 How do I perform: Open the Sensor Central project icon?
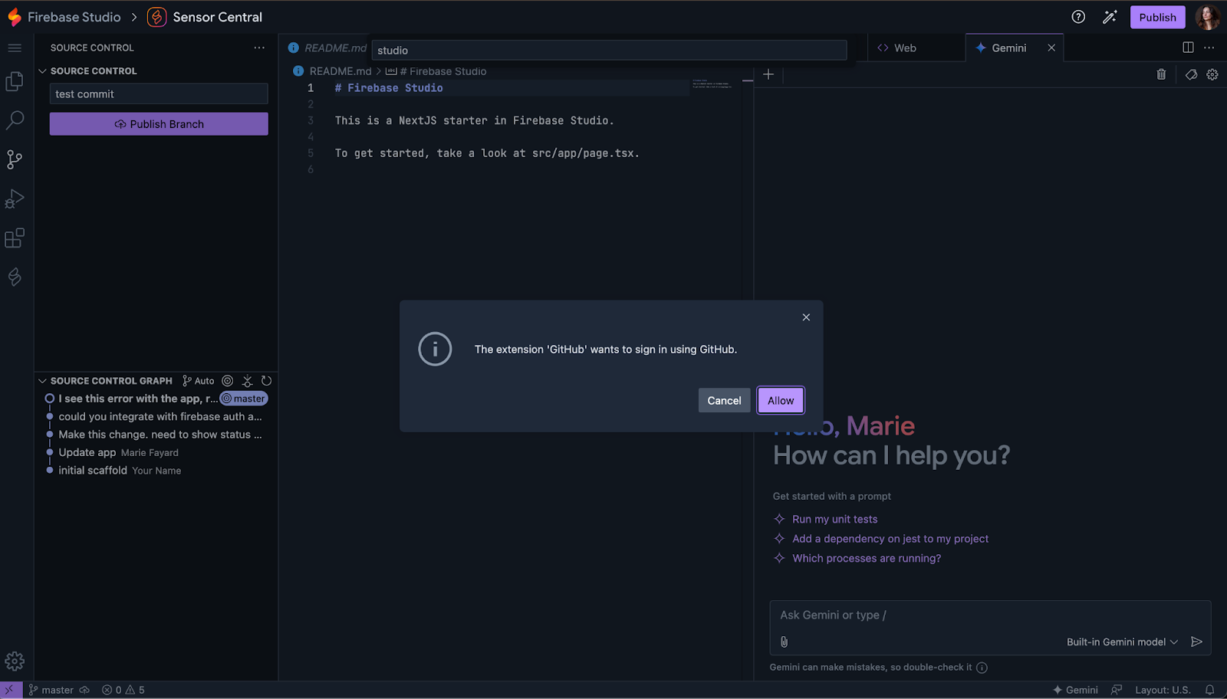click(x=156, y=17)
